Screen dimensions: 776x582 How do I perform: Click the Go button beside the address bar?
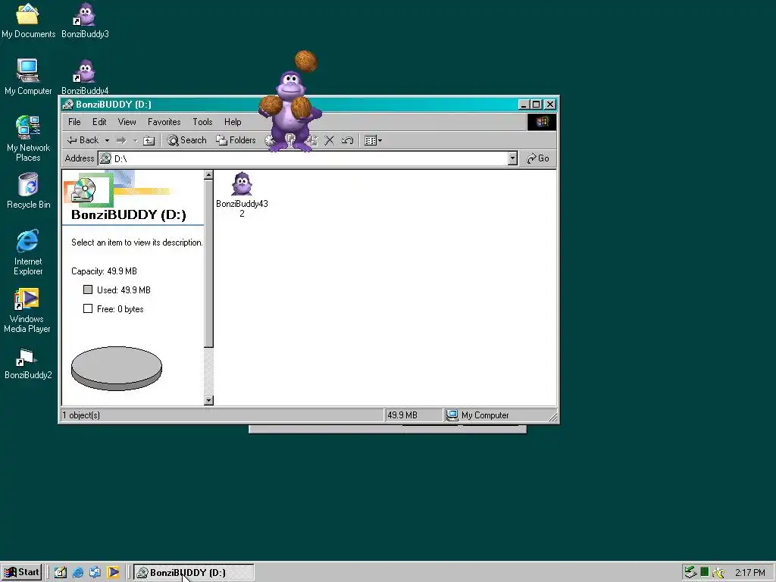point(538,158)
